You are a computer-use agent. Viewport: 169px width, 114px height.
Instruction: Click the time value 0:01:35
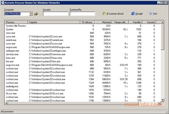tap(124, 79)
